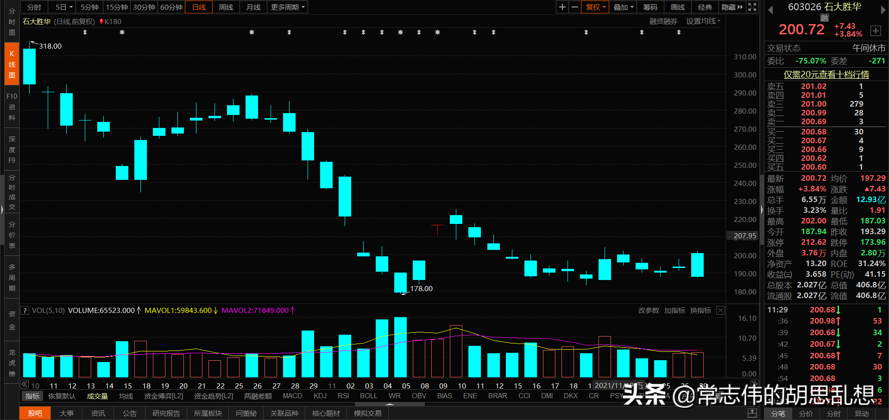Viewport: 889px width, 420px height.
Task: Reset indicators with the 恢复默认 button
Action: [x=62, y=396]
